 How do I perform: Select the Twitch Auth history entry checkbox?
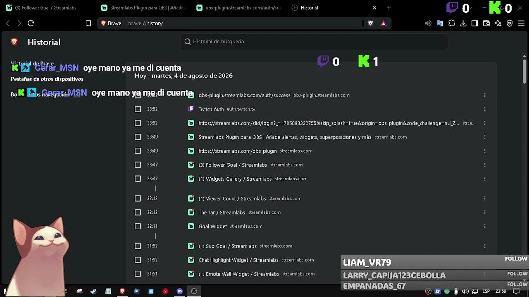coord(138,109)
